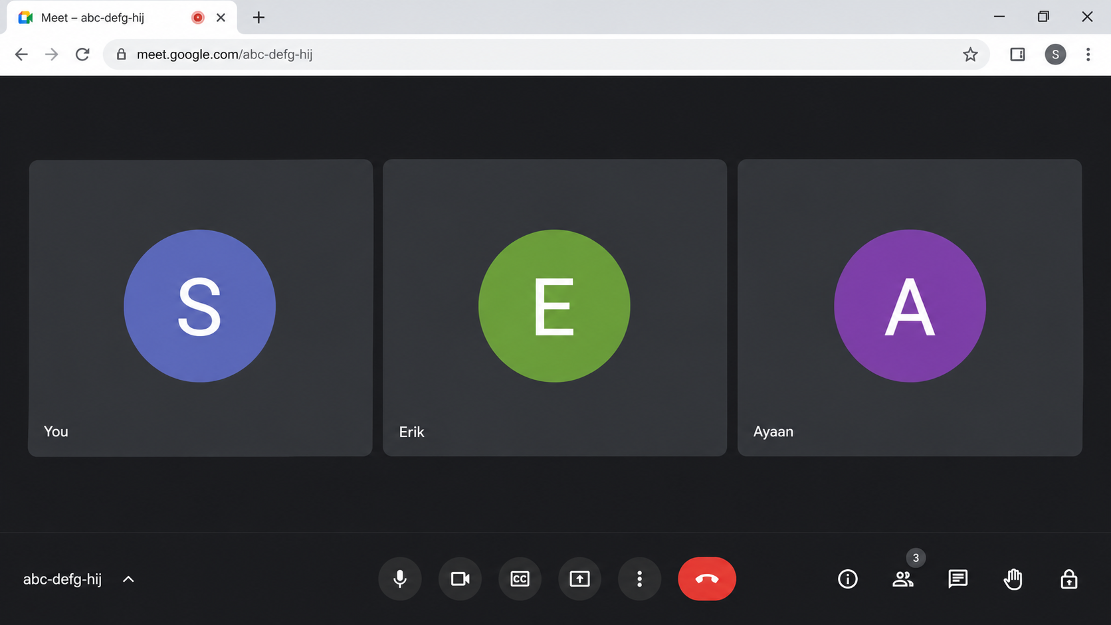Image resolution: width=1111 pixels, height=625 pixels.
Task: Raise your hand
Action: [x=1013, y=579]
